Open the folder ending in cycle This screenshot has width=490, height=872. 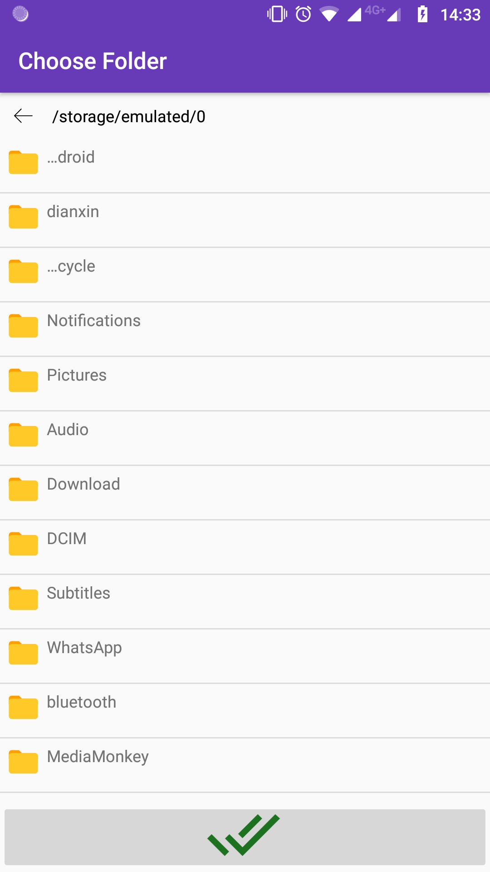tap(71, 266)
